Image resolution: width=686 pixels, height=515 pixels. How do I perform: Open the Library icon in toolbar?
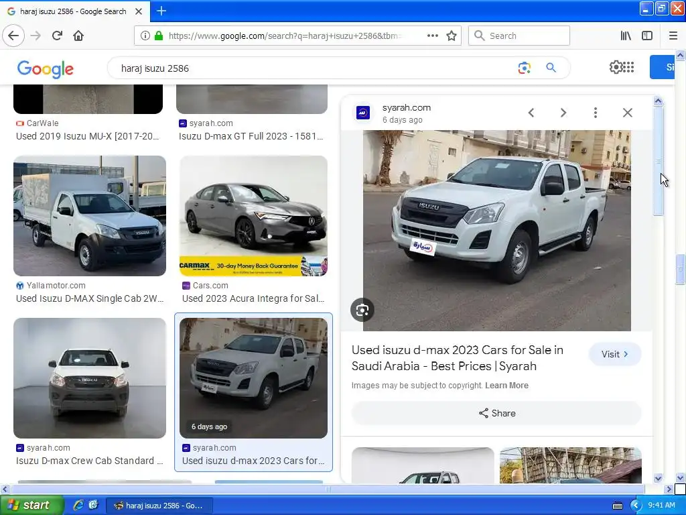coord(626,36)
